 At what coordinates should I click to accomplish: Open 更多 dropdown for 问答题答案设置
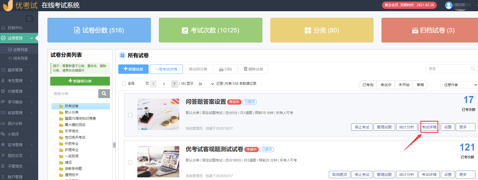tap(465, 127)
